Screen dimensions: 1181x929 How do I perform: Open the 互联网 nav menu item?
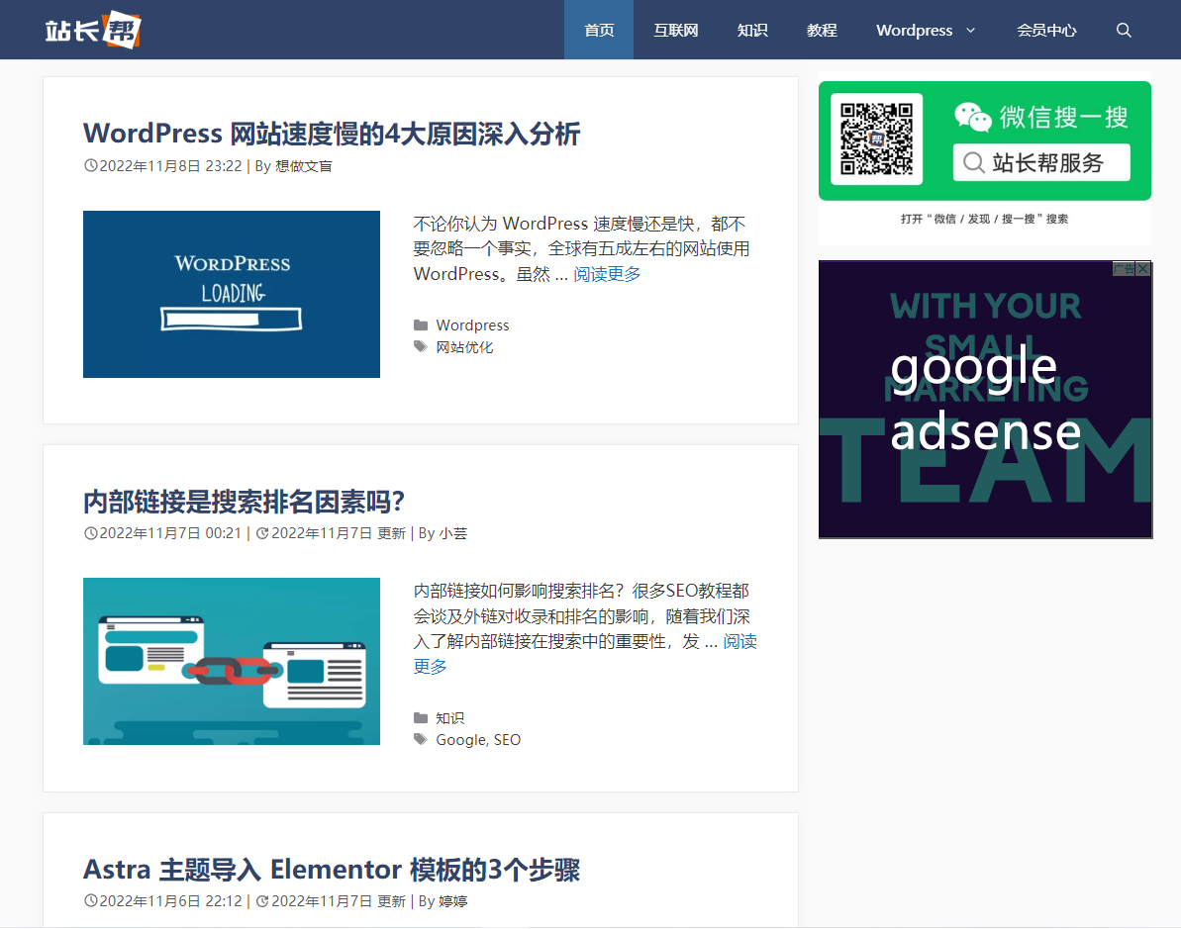pyautogui.click(x=675, y=30)
